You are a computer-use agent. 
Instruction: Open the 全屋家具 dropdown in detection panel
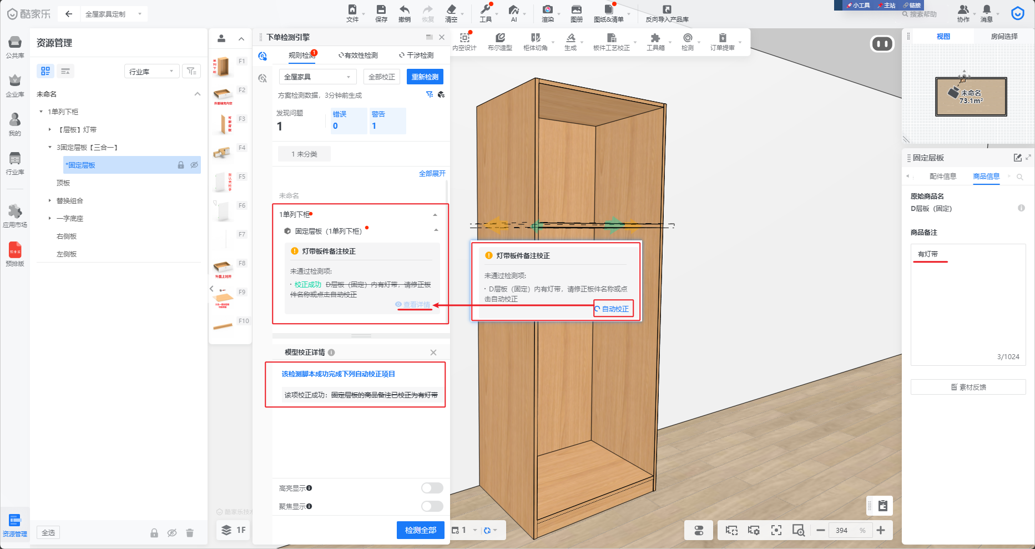pyautogui.click(x=317, y=77)
